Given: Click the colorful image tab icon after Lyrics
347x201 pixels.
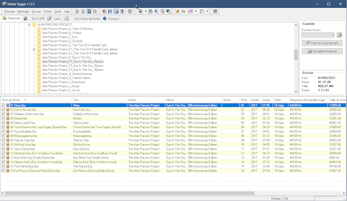Looking at the screenshot, I should (67, 18).
